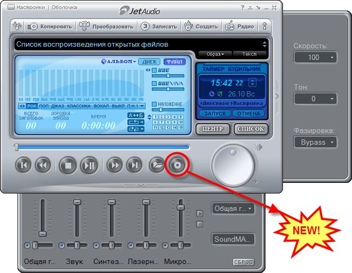
Task: Adjust the BBE ViVA slider
Action: (x=168, y=89)
